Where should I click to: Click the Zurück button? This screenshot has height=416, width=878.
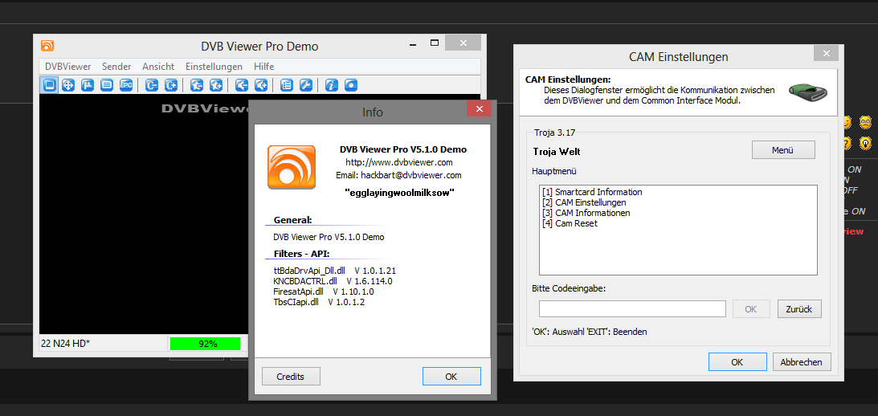(799, 308)
